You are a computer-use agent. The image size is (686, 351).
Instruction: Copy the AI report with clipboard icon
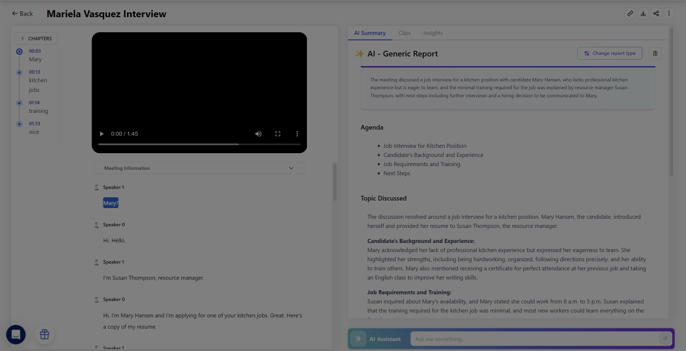tap(655, 53)
